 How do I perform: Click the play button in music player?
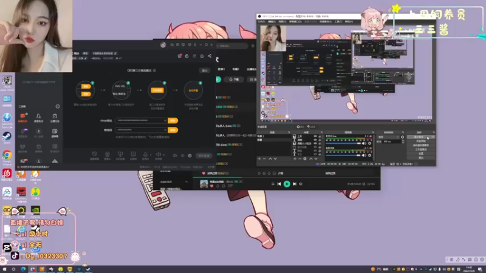pyautogui.click(x=287, y=184)
